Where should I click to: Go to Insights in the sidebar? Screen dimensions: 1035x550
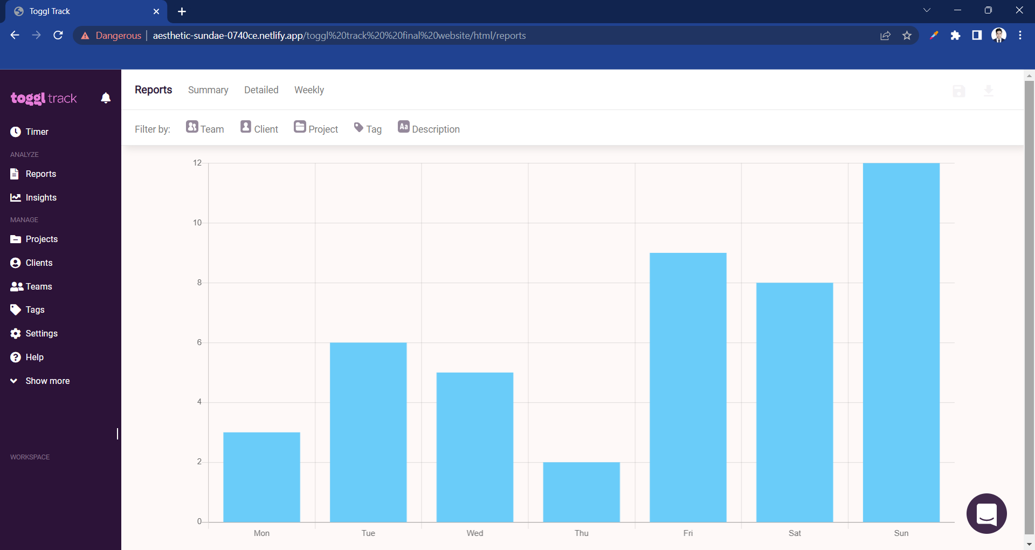point(33,197)
